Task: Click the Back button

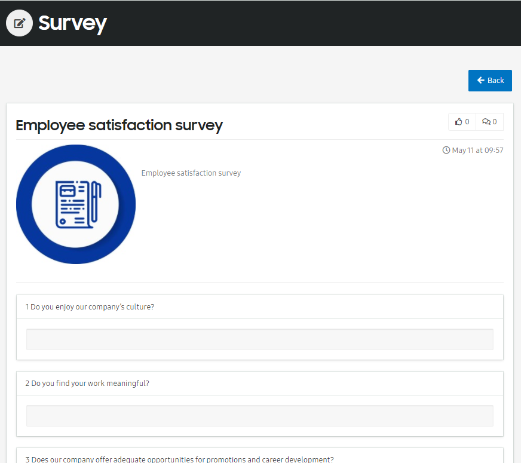Action: pyautogui.click(x=490, y=81)
